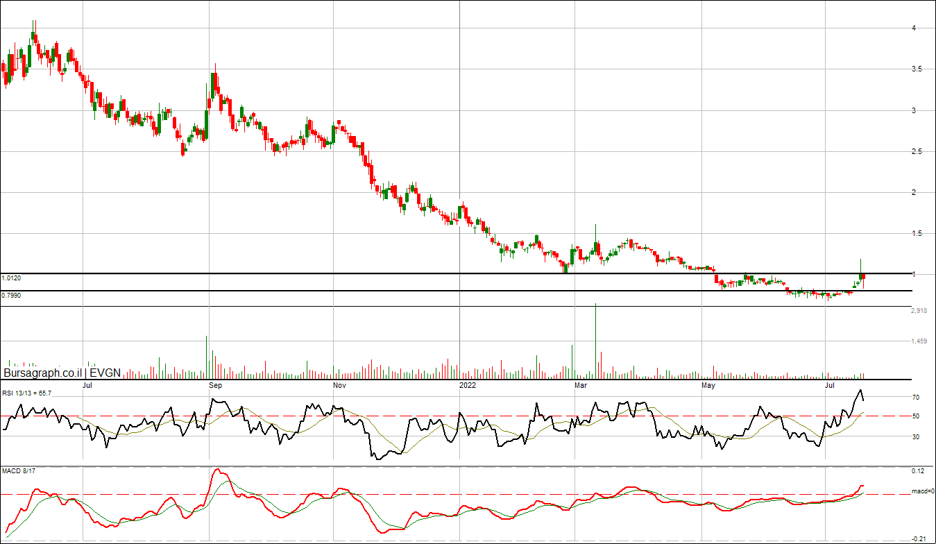Screen dimensions: 936x544
Task: Click the RSI 30 level label
Action: point(915,437)
